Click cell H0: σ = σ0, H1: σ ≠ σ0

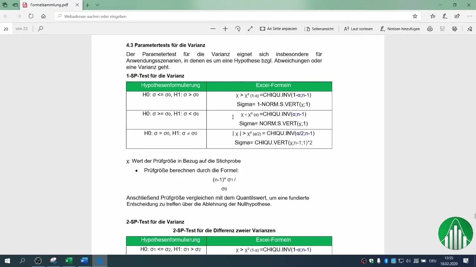point(166,139)
